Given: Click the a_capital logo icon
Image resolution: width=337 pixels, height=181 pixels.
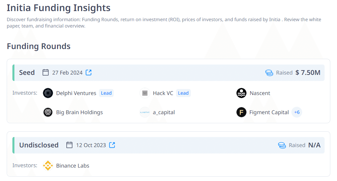Looking at the screenshot, I should 145,112.
